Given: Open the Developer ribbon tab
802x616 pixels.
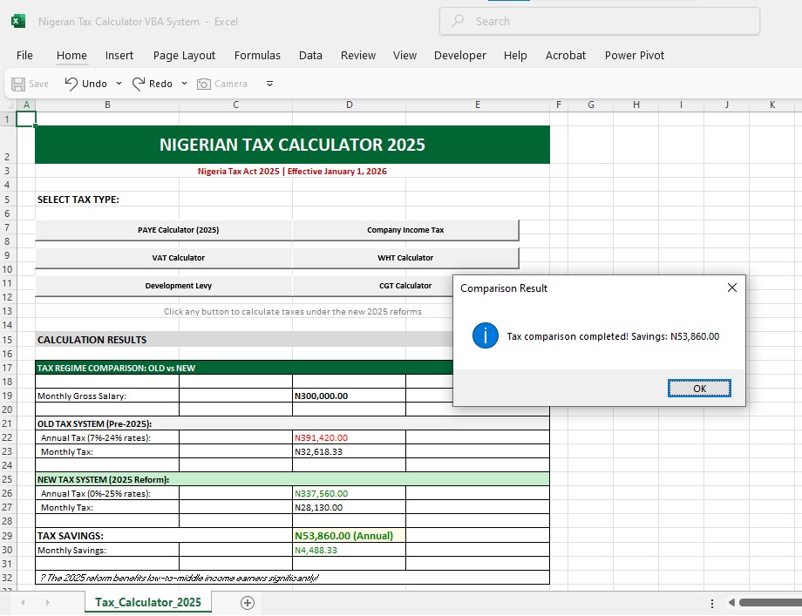Looking at the screenshot, I should pyautogui.click(x=459, y=55).
